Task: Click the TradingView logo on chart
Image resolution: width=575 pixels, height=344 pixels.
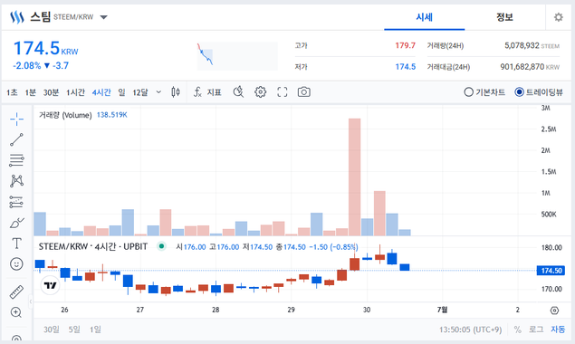Action: click(50, 285)
